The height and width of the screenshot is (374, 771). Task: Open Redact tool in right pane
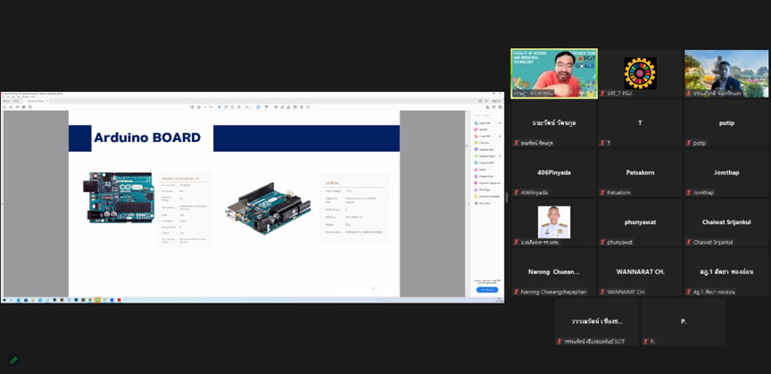click(481, 170)
